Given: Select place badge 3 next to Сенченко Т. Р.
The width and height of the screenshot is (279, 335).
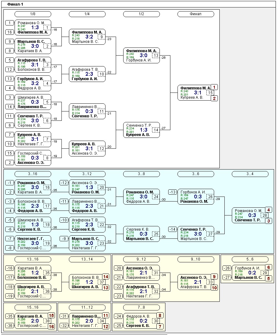Looking at the screenshot, I should [x=269, y=221].
